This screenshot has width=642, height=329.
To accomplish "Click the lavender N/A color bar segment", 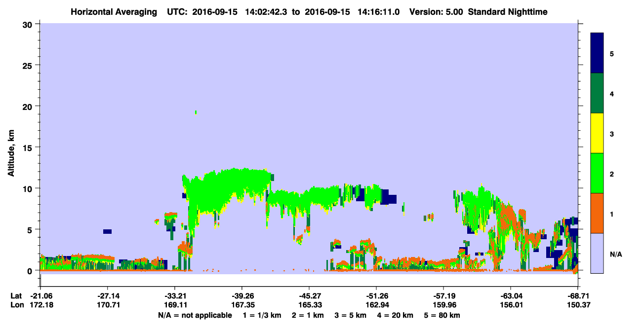I will [597, 253].
